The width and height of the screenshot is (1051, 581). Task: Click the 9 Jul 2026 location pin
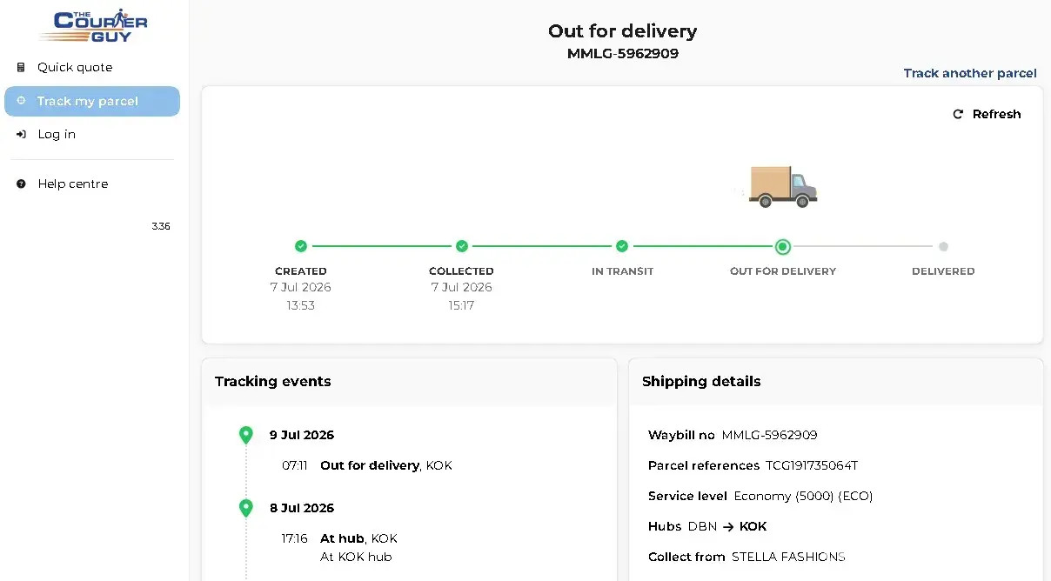coord(246,435)
